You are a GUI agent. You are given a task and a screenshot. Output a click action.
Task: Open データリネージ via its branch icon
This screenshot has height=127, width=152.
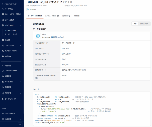click(x=3, y=99)
